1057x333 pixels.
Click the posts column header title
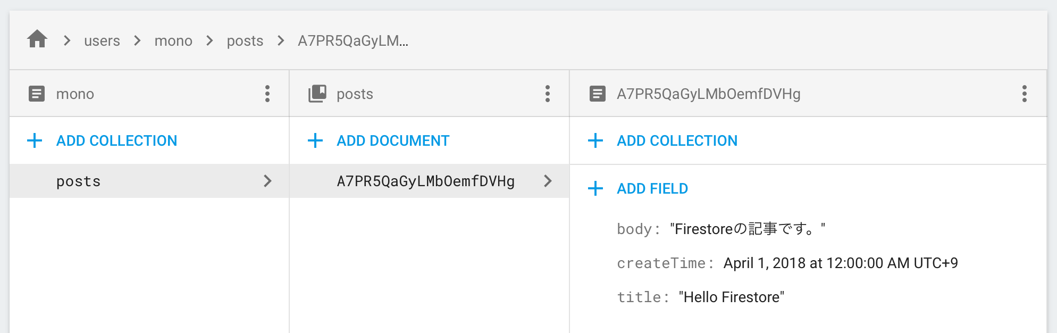click(x=355, y=94)
